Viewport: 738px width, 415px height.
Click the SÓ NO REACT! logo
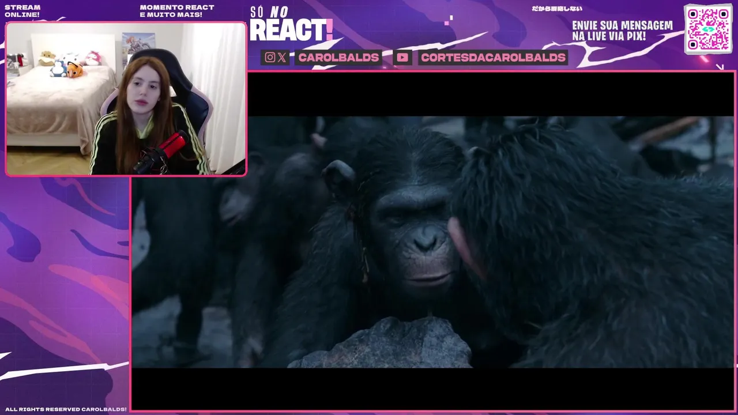(x=291, y=24)
